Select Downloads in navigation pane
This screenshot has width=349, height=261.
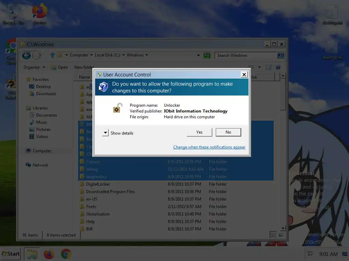[x=43, y=94]
